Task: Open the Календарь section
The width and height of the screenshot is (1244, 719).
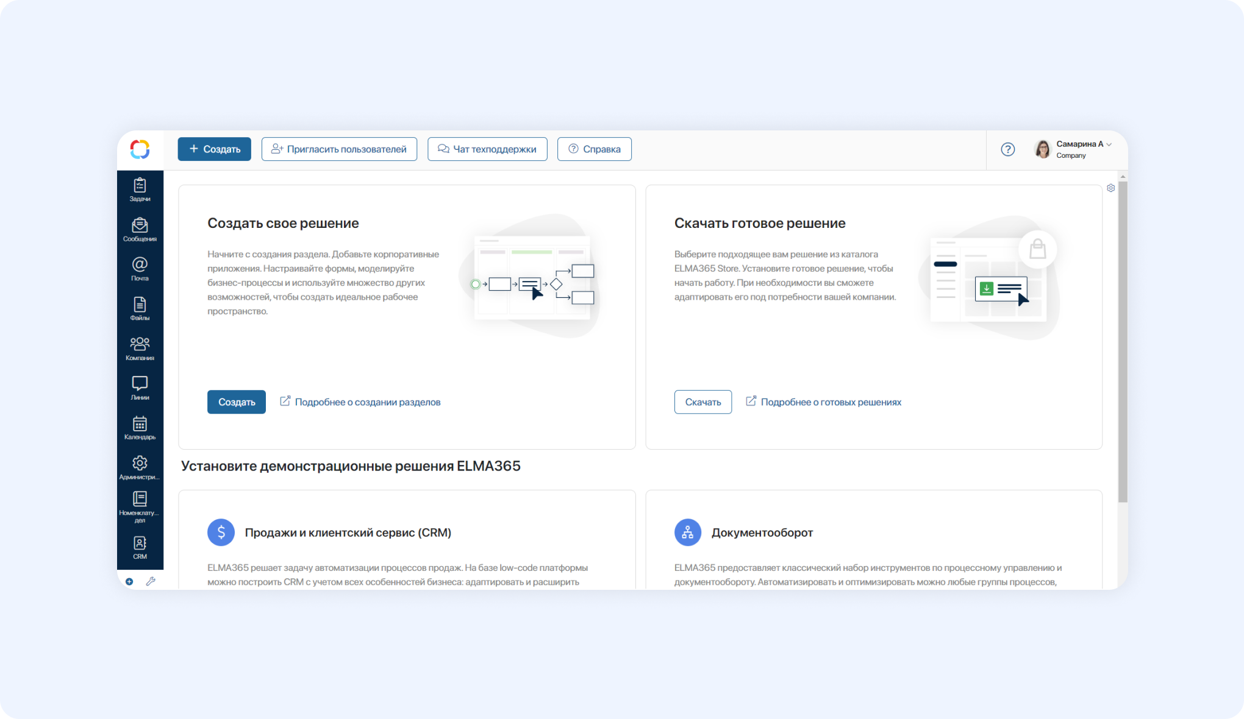Action: (140, 428)
